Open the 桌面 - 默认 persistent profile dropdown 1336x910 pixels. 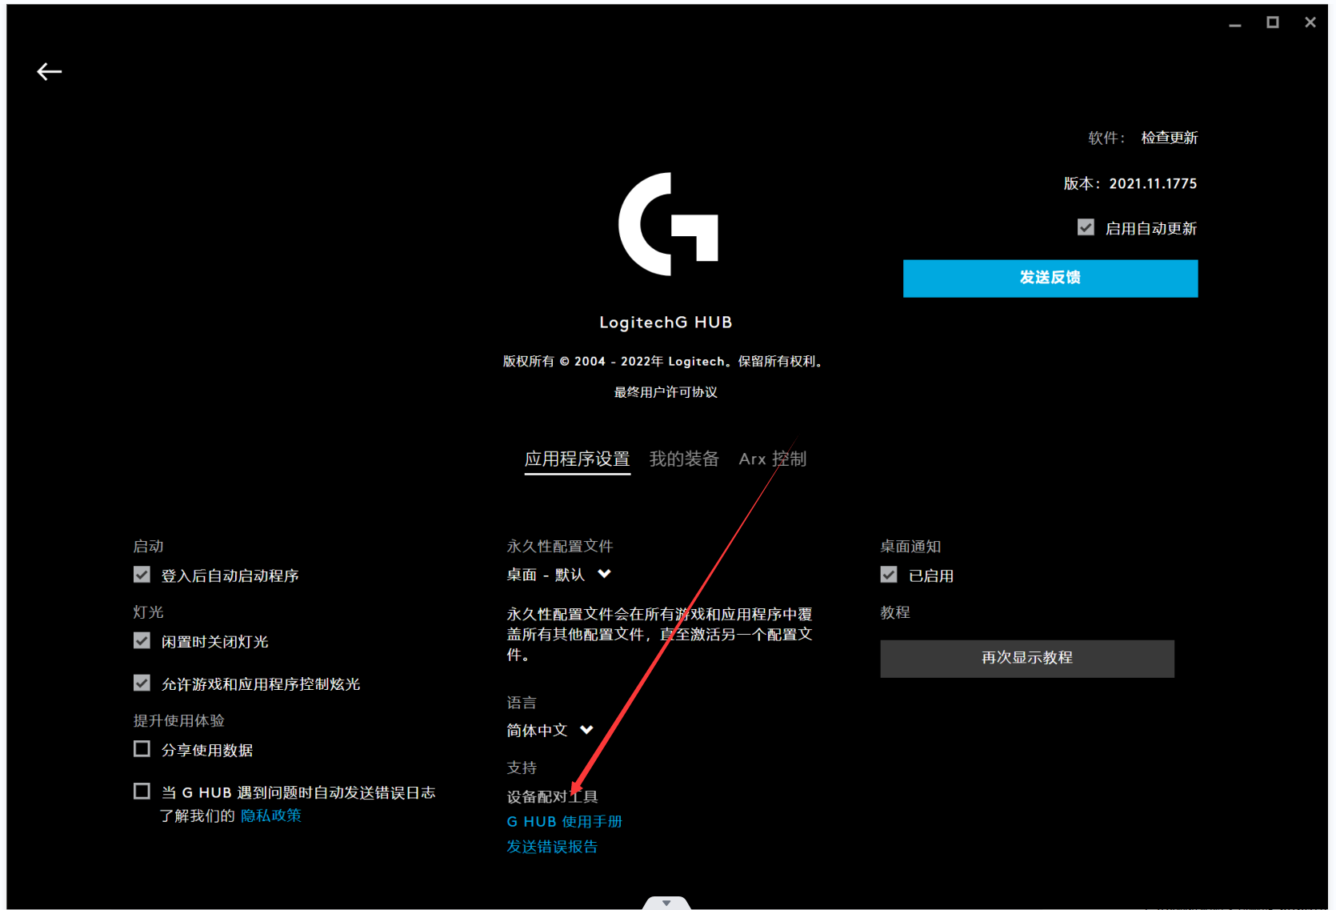[x=559, y=575]
